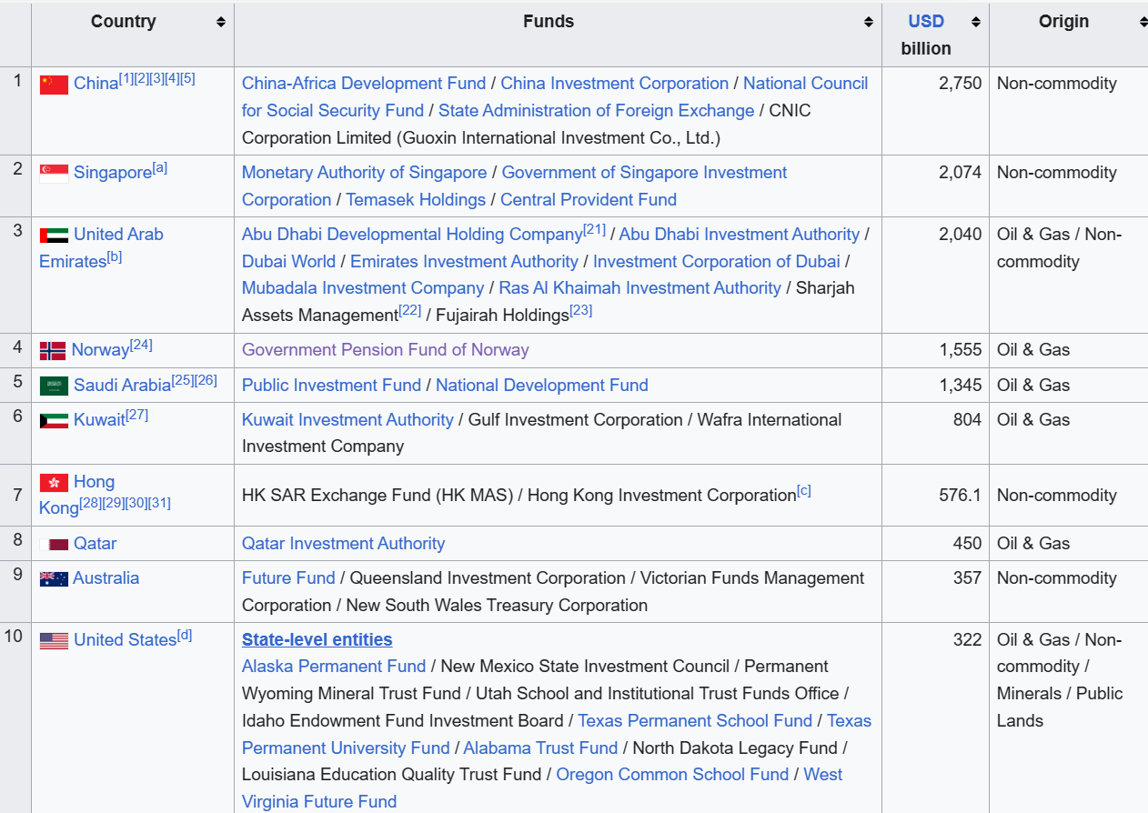1148x813 pixels.
Task: Open footnote [a] next to Singapore
Action: (x=160, y=167)
